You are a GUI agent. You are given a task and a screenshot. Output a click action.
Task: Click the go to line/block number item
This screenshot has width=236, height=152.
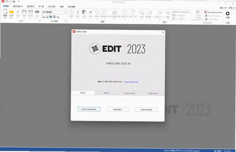point(181,12)
